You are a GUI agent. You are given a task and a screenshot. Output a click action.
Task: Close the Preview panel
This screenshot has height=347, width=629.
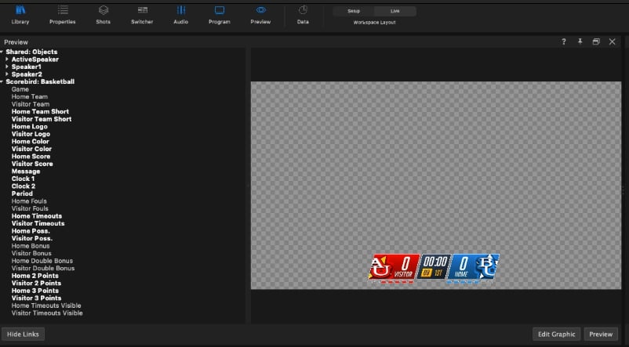pos(613,42)
